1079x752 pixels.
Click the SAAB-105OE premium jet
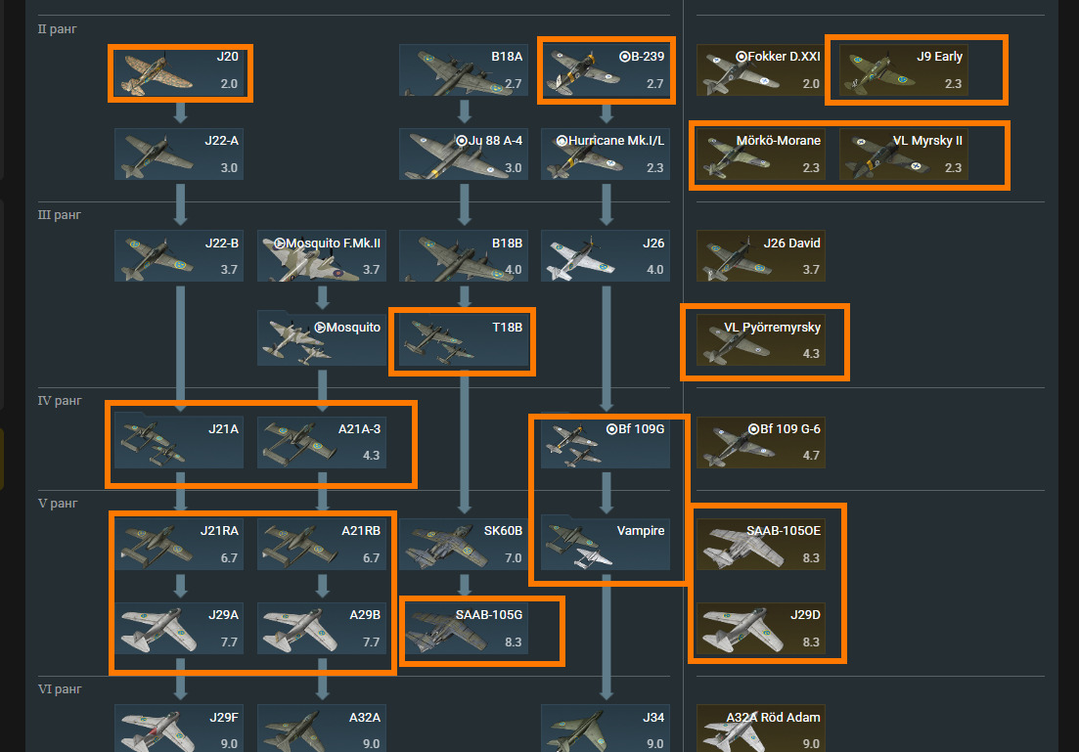[x=761, y=545]
